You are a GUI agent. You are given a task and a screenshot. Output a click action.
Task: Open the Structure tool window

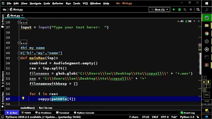point(3,79)
